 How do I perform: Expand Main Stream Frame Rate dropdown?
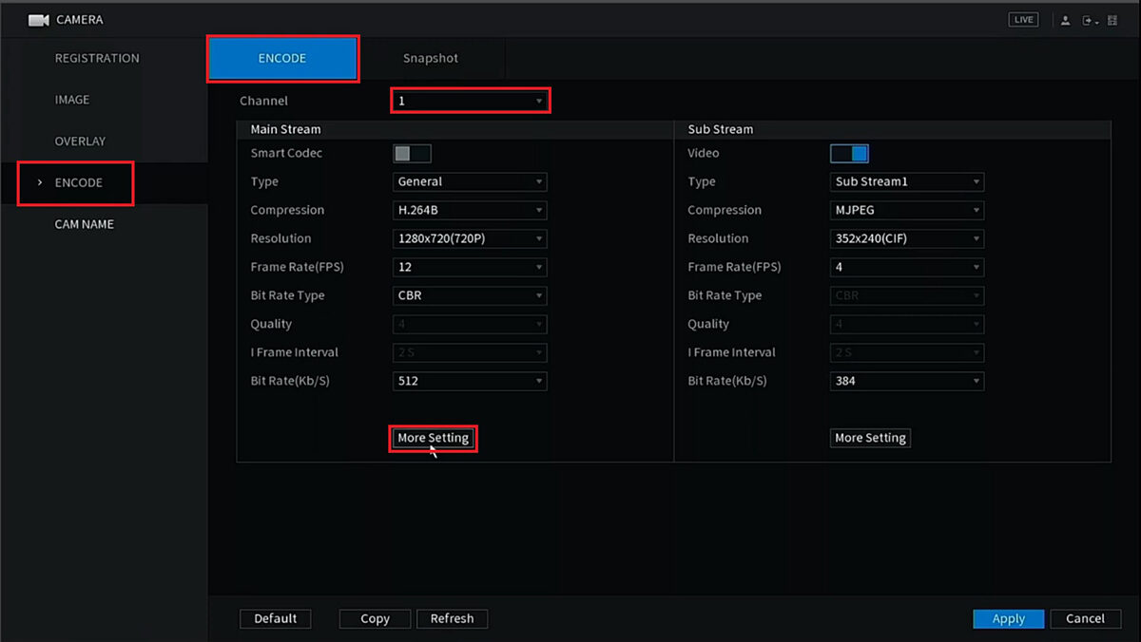470,267
